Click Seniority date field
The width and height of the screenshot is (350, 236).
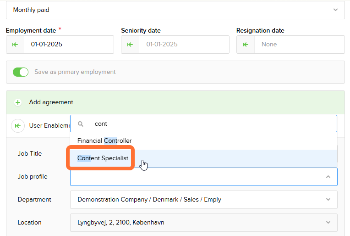coord(184,45)
